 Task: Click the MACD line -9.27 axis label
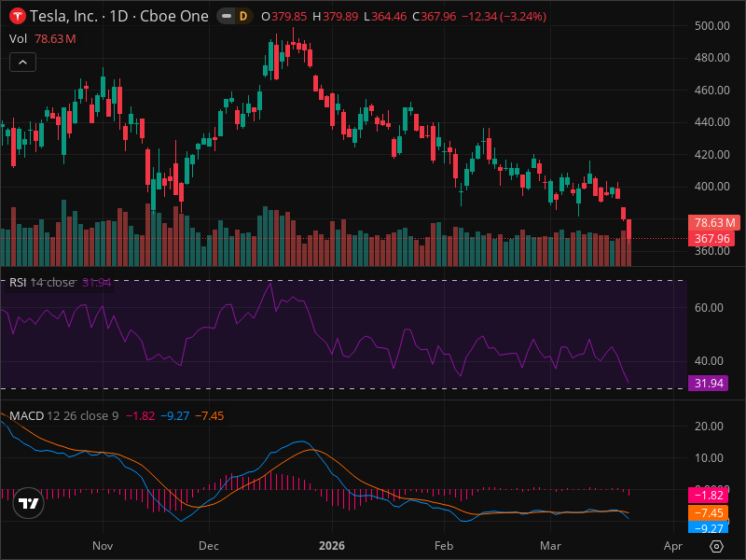(708, 527)
